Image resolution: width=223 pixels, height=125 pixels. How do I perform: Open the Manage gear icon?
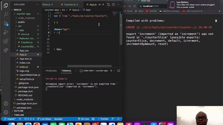[6, 112]
